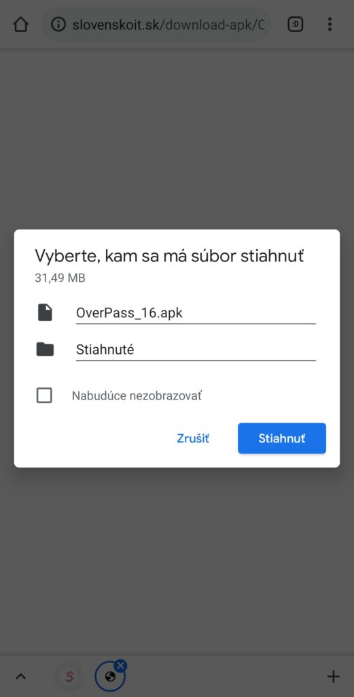Choose the Stiahnuté download folder field
This screenshot has height=697, width=354.
pyautogui.click(x=196, y=350)
